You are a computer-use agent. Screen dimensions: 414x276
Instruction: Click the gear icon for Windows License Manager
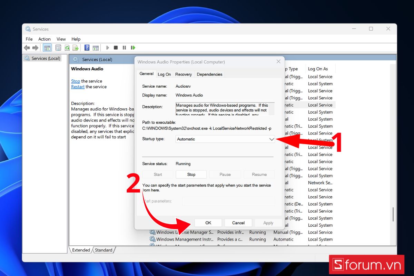click(152, 232)
